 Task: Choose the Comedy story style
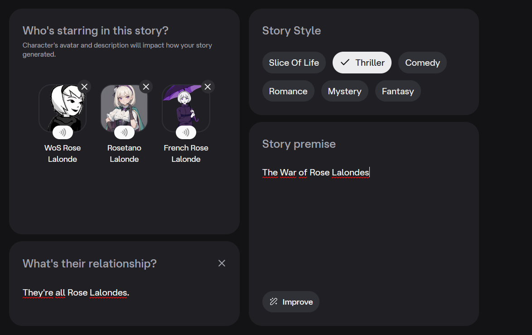point(422,63)
